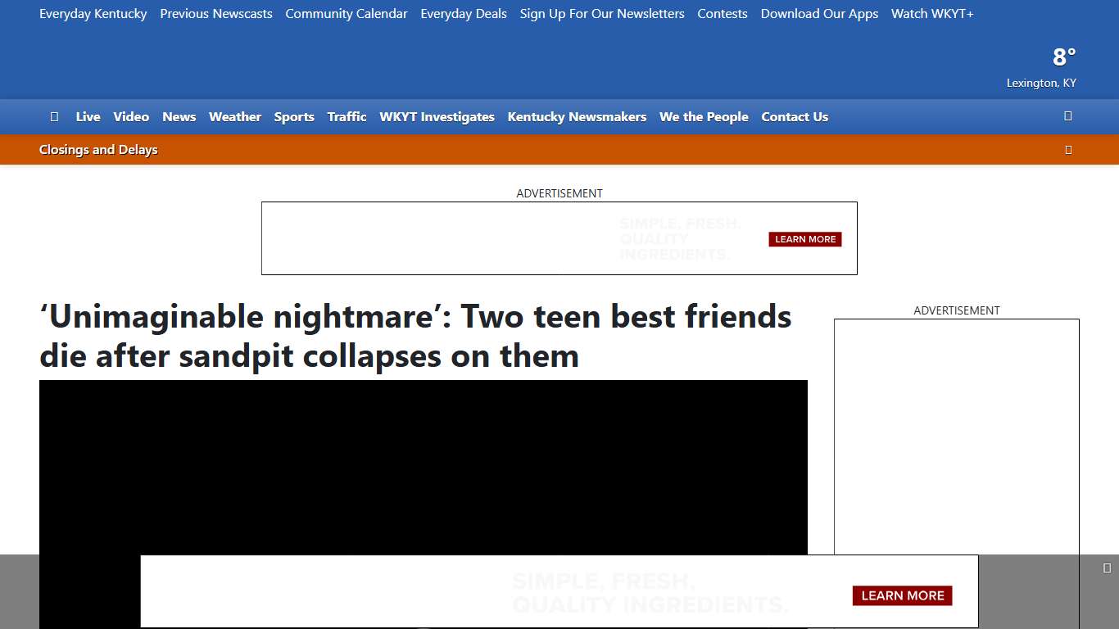Visit the We the People page
The image size is (1119, 629).
(x=703, y=116)
